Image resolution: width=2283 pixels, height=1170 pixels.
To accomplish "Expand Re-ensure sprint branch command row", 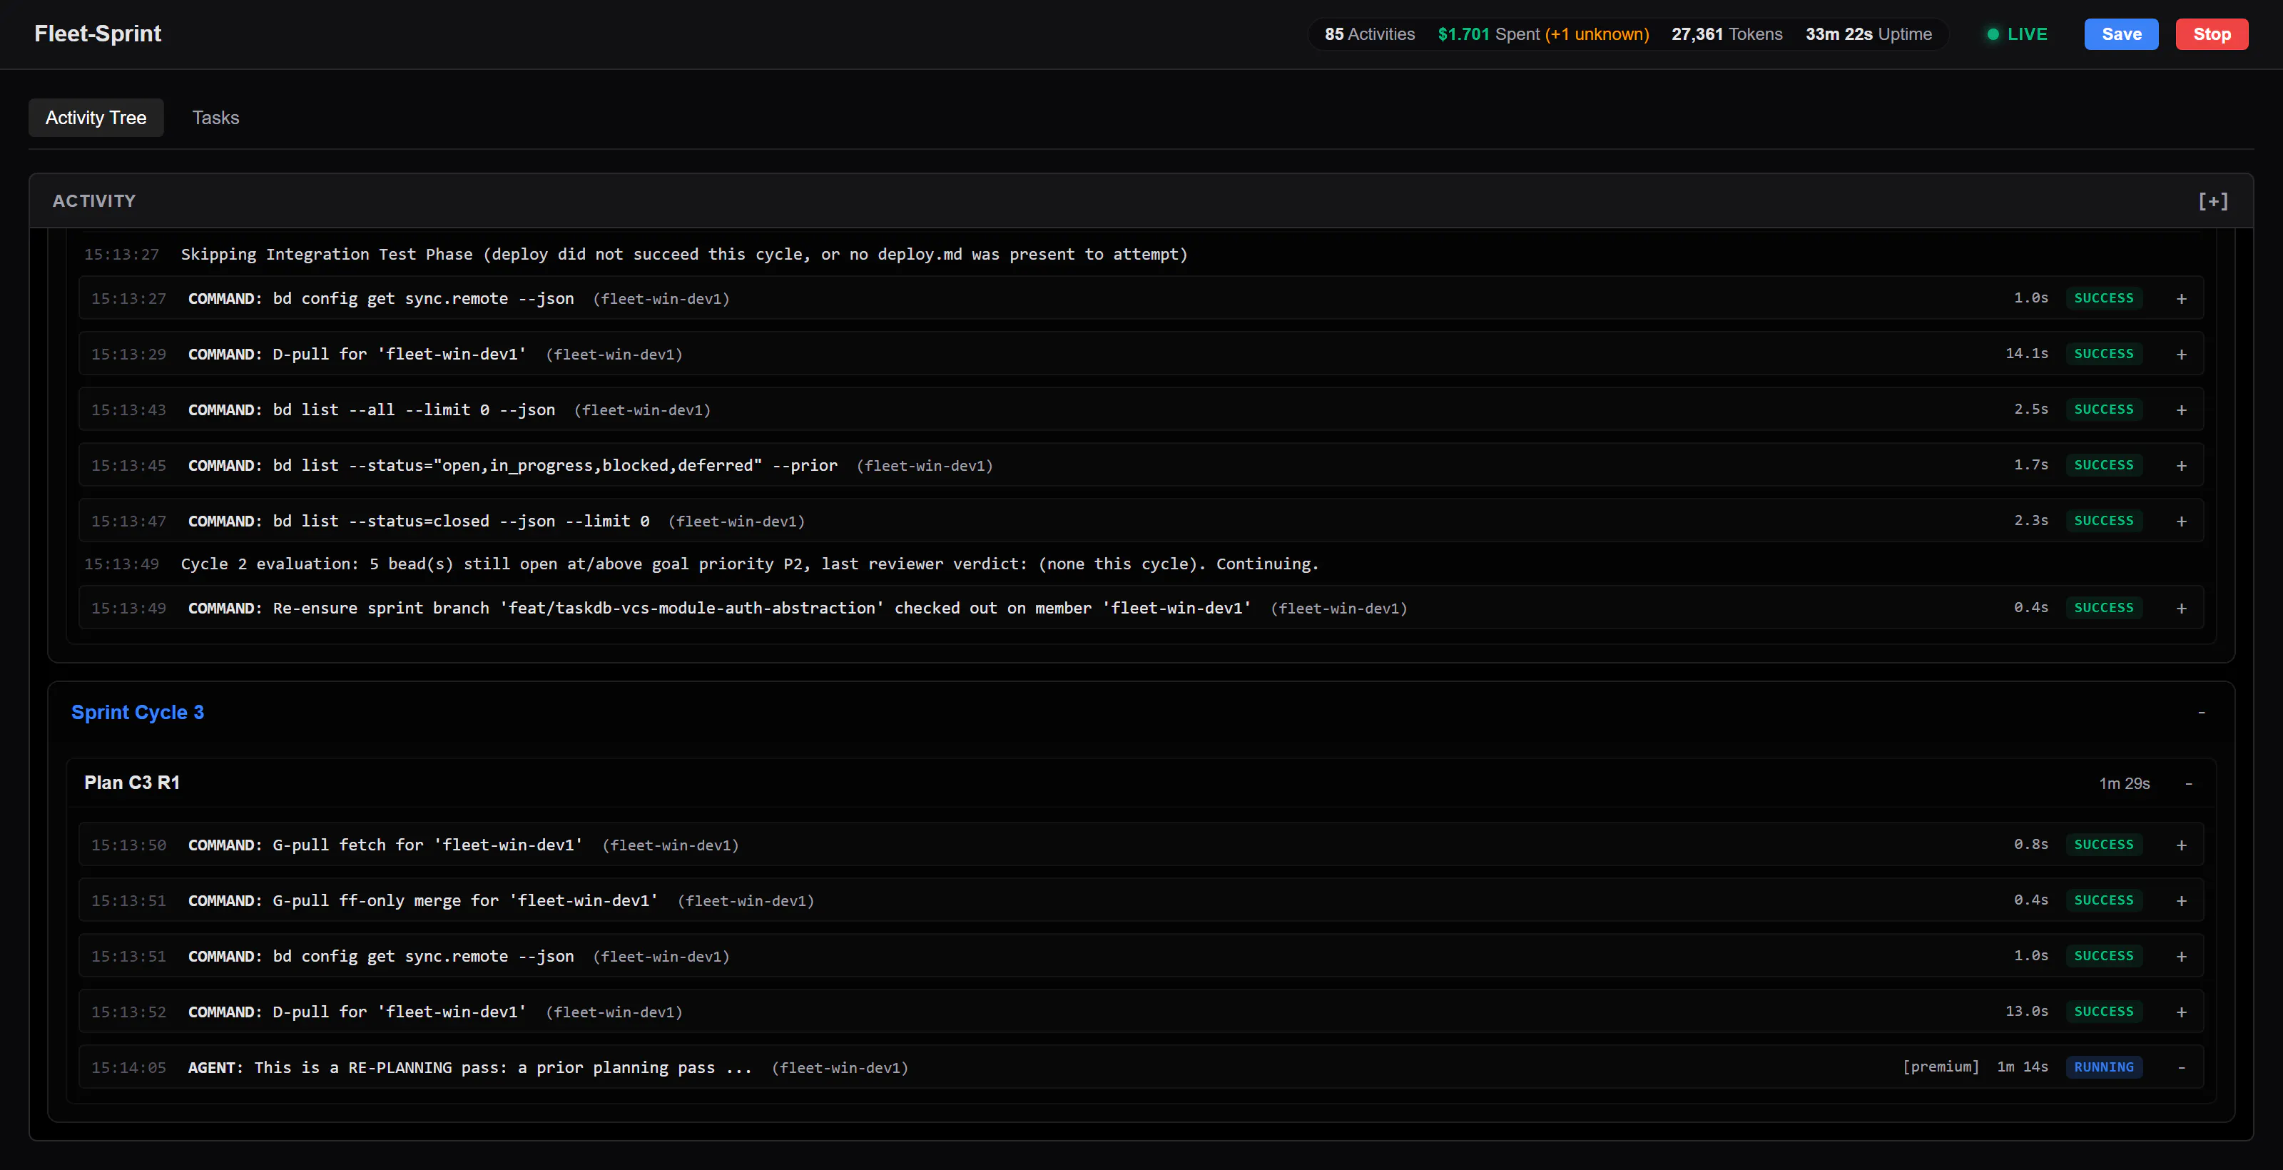I will [x=2181, y=608].
